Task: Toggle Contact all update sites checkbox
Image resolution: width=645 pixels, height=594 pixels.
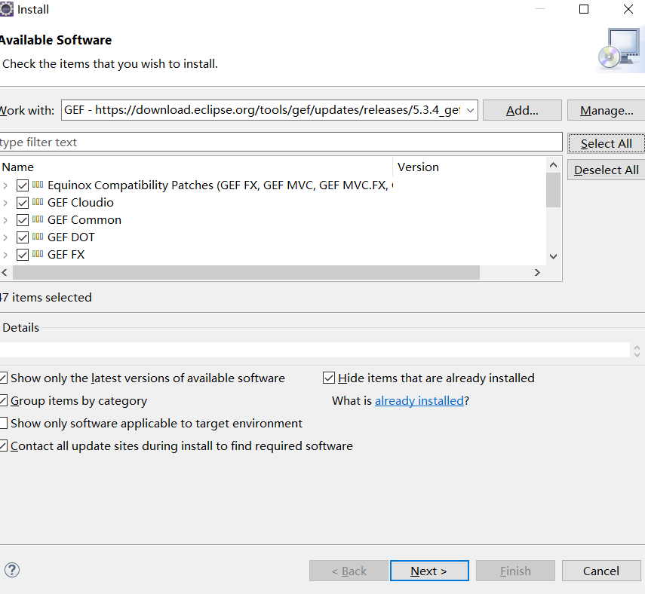Action: pyautogui.click(x=3, y=445)
